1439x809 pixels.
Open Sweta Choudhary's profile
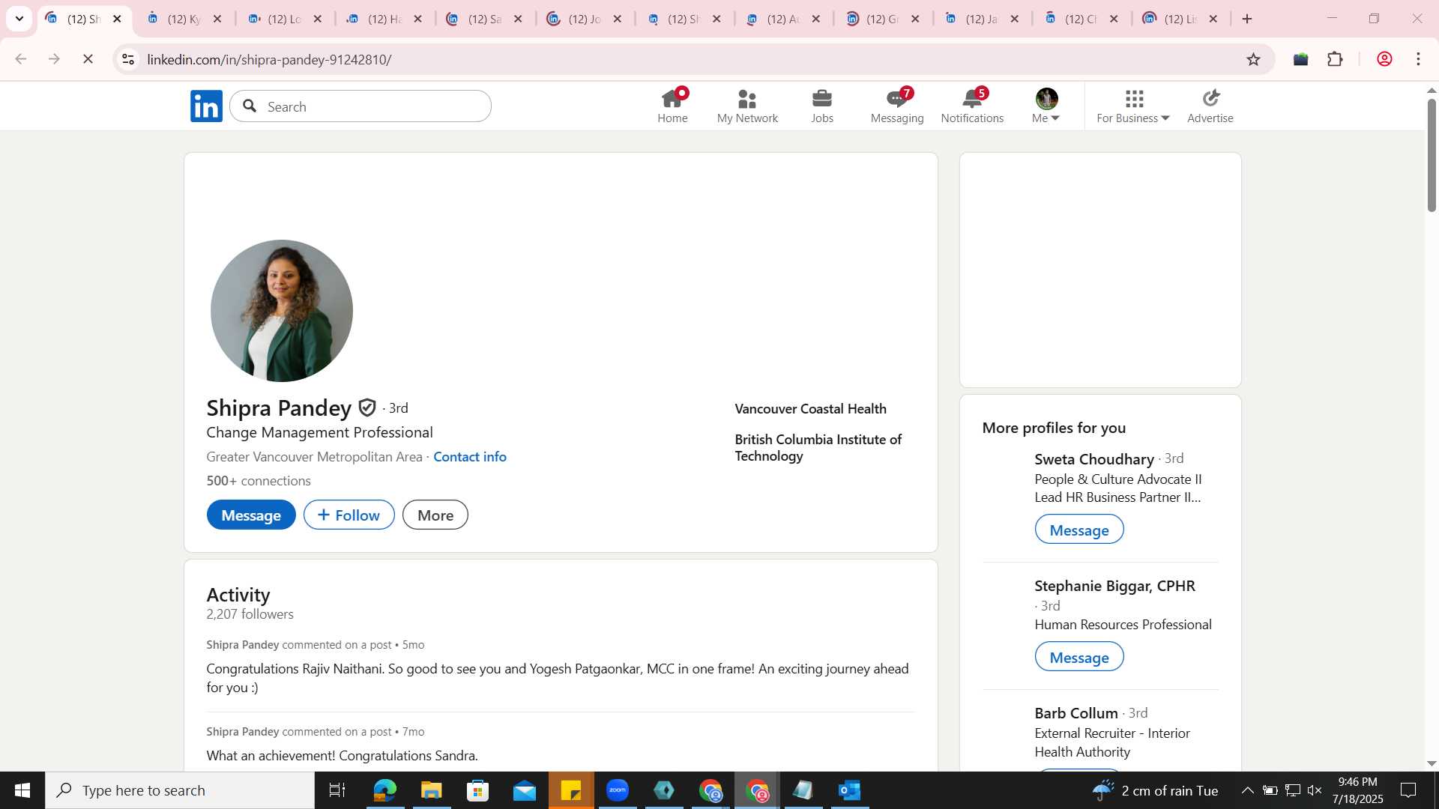coord(1094,459)
